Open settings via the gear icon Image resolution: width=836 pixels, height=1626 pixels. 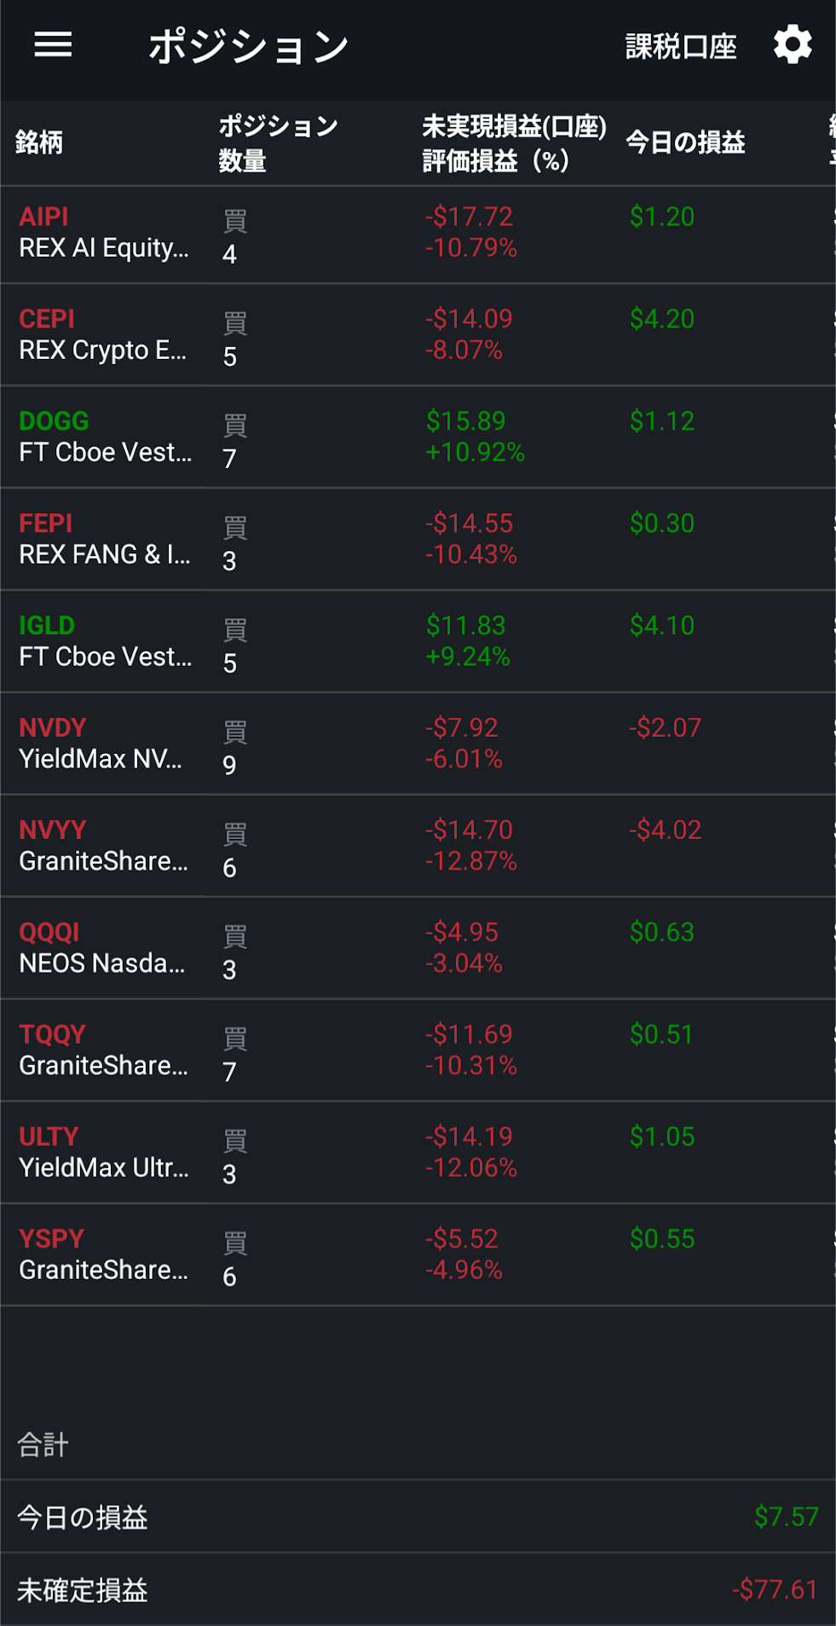[793, 45]
